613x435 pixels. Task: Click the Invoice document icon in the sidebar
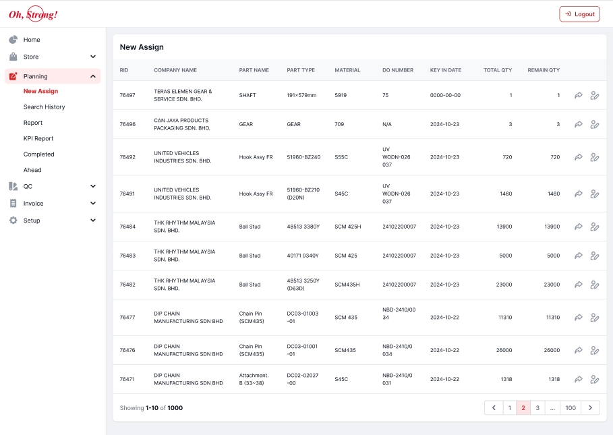(x=13, y=204)
